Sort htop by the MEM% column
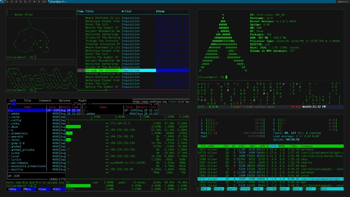The height and width of the screenshot is (197, 350). coord(281,146)
